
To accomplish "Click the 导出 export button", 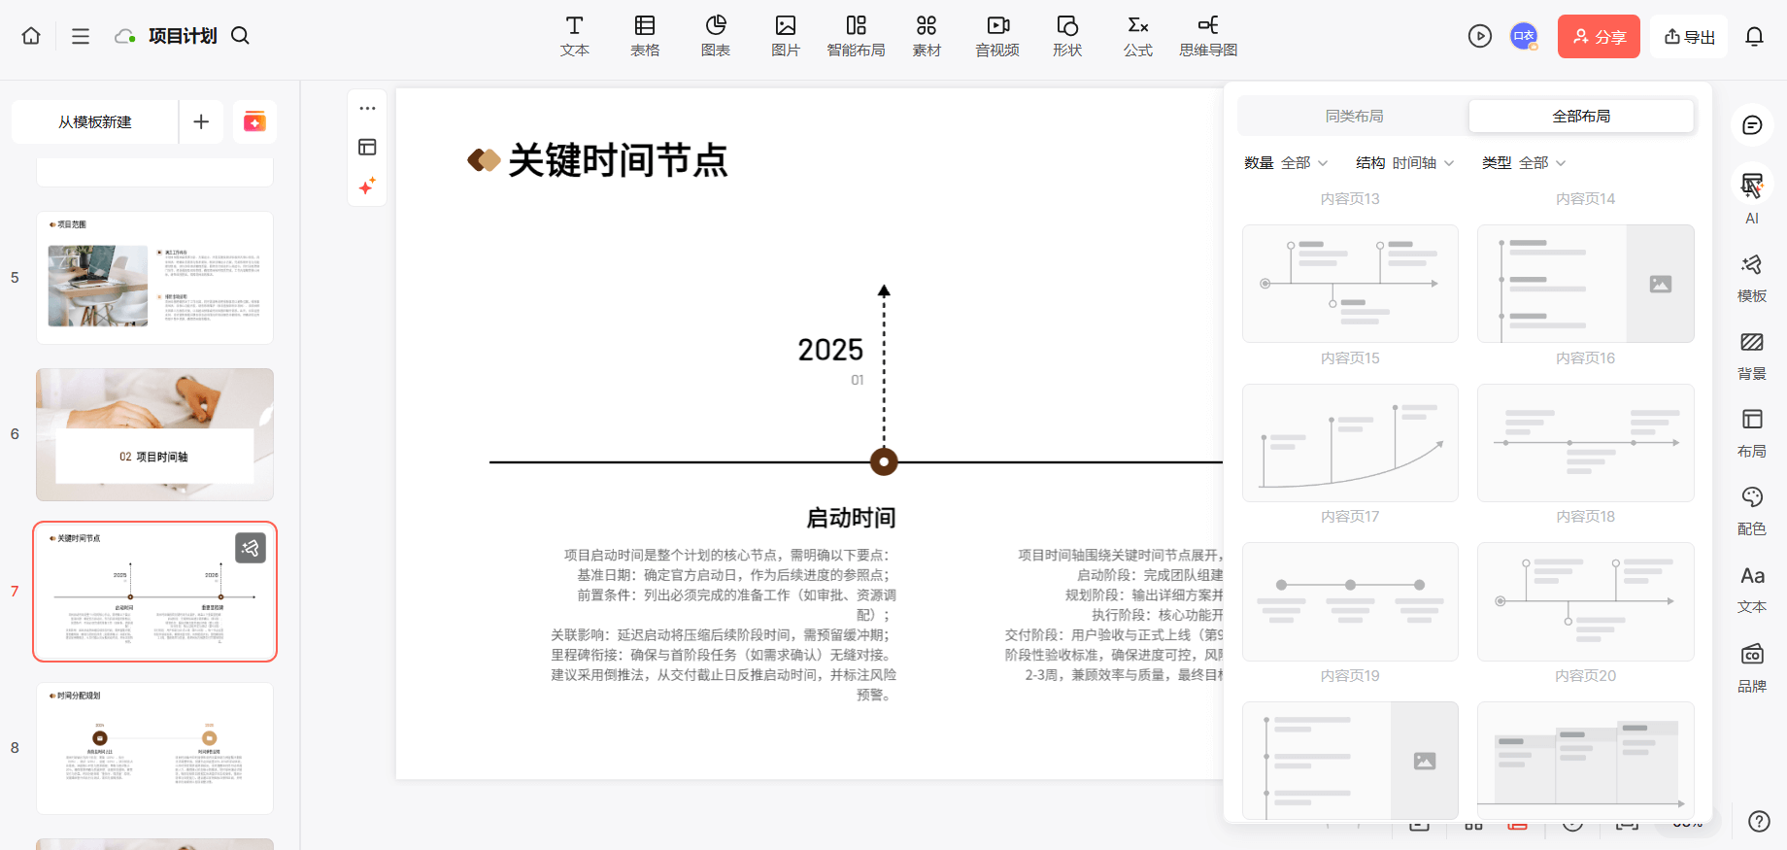I will 1690,36.
